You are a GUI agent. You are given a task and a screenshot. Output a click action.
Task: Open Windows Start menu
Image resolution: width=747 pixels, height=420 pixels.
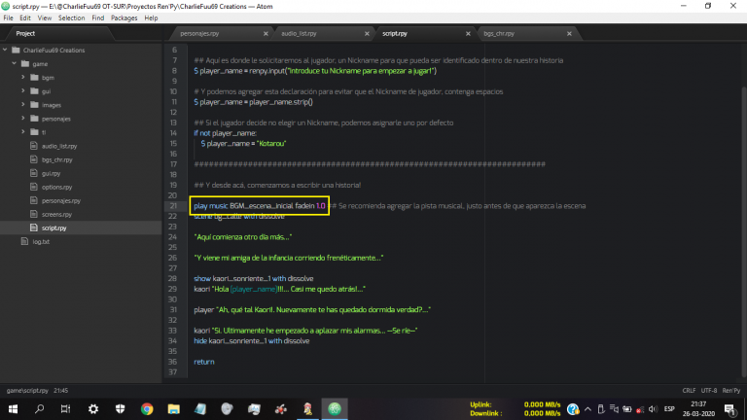click(x=11, y=408)
